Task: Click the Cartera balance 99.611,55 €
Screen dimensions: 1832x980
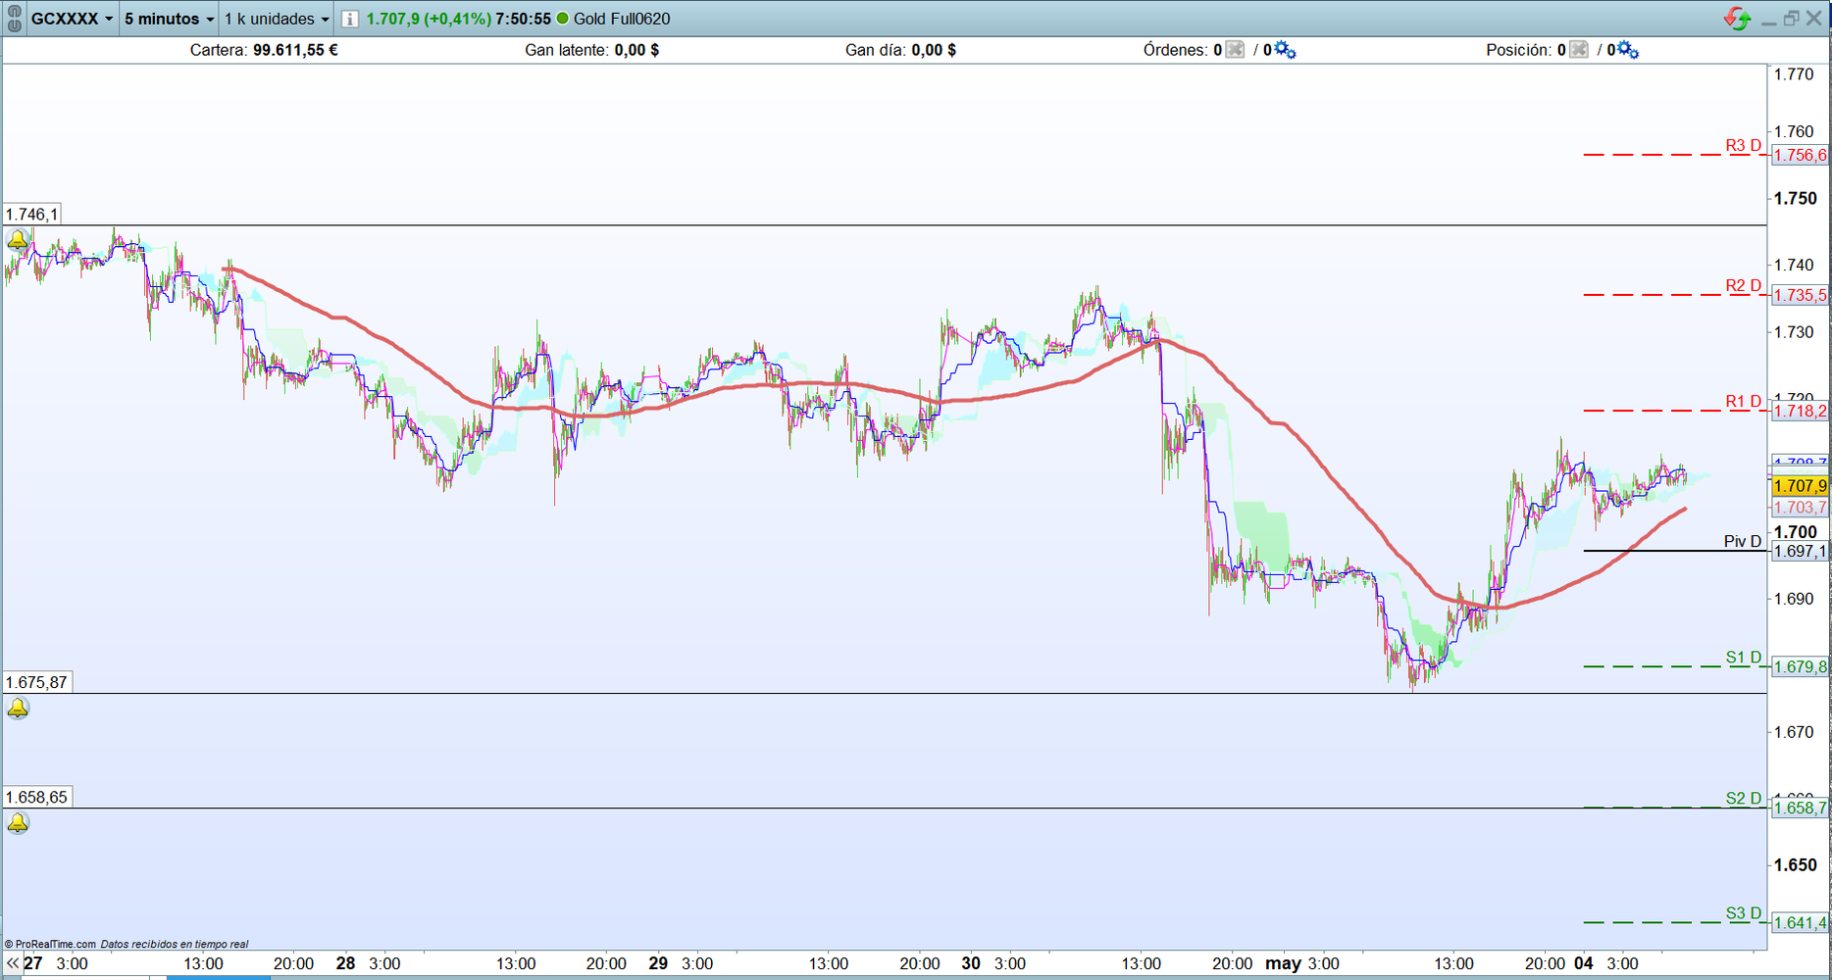Action: (x=295, y=50)
